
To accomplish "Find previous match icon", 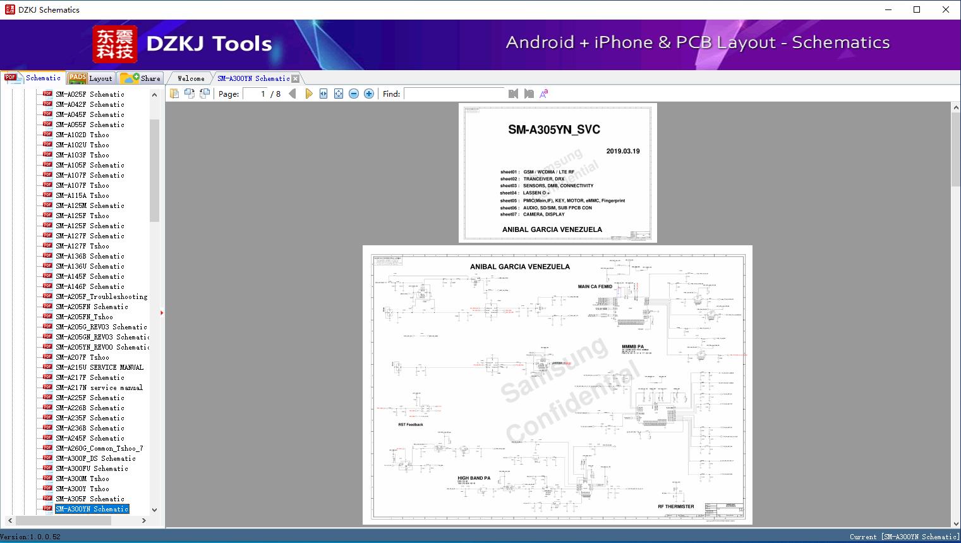I will pos(513,94).
